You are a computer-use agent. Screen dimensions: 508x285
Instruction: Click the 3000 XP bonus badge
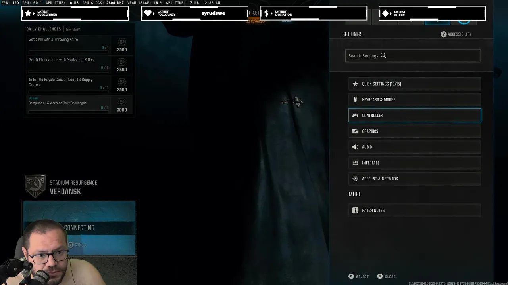click(x=122, y=105)
